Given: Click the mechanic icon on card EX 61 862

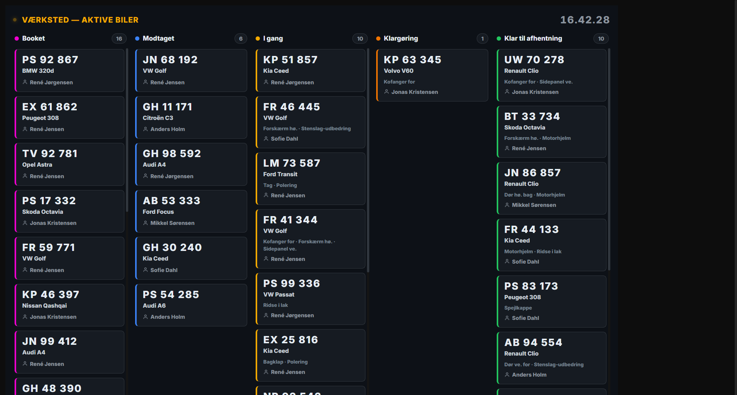Looking at the screenshot, I should click(x=25, y=129).
